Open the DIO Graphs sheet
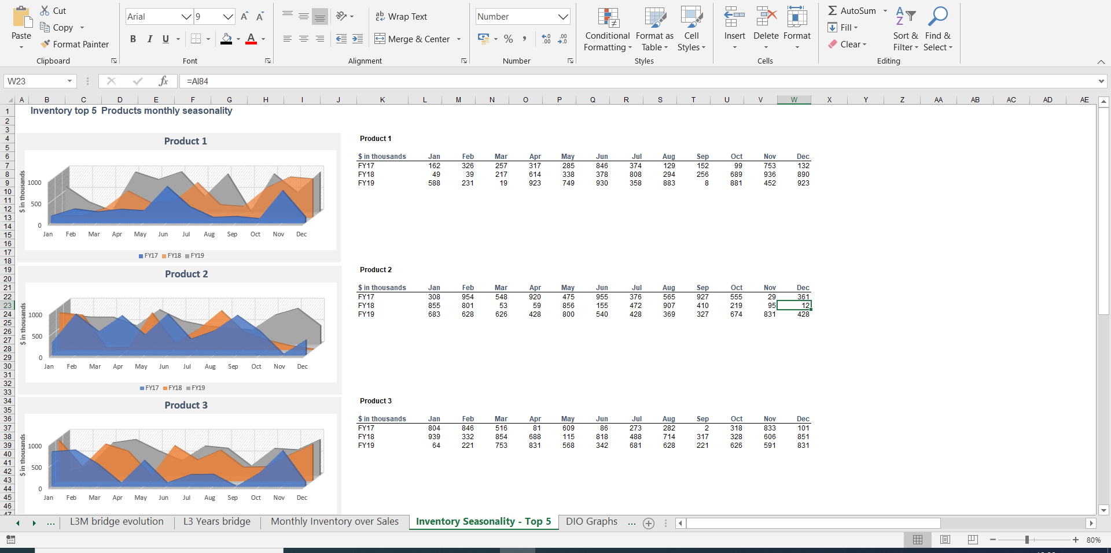 click(x=591, y=521)
